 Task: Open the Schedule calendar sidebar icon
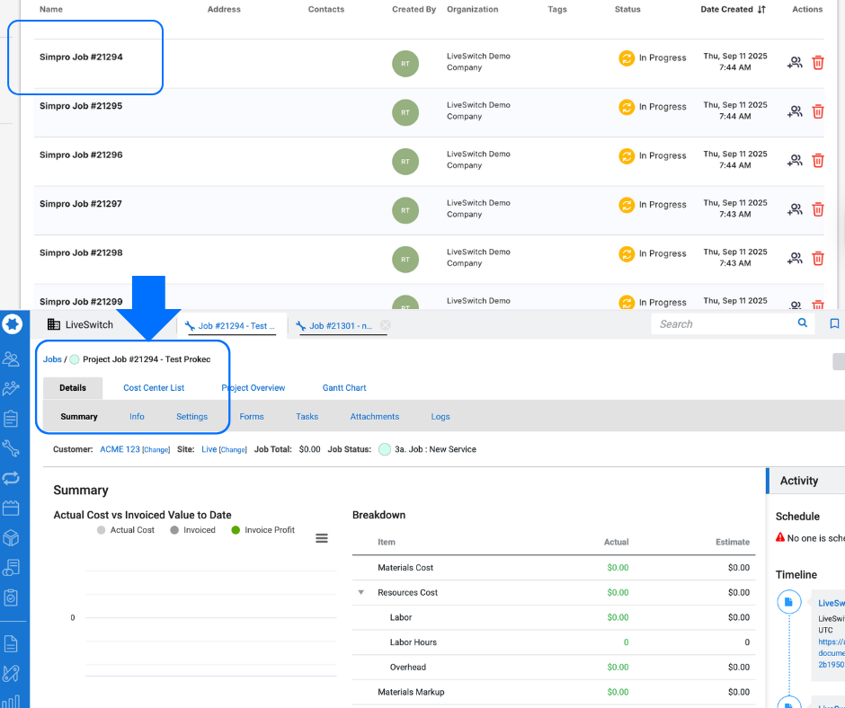11,508
